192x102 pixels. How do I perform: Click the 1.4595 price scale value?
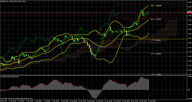tap(189, 29)
